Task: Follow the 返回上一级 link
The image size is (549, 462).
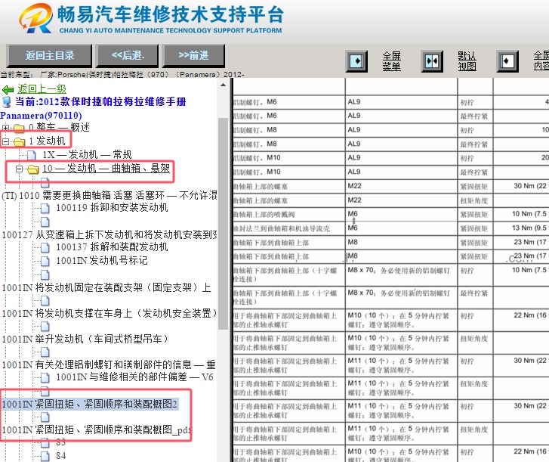Action: 42,89
